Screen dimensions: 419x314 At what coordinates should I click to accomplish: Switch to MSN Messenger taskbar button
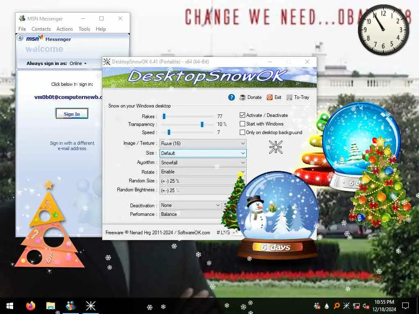pyautogui.click(x=70, y=306)
